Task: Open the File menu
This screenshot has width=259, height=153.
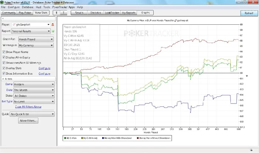Action: pyautogui.click(x=3, y=7)
